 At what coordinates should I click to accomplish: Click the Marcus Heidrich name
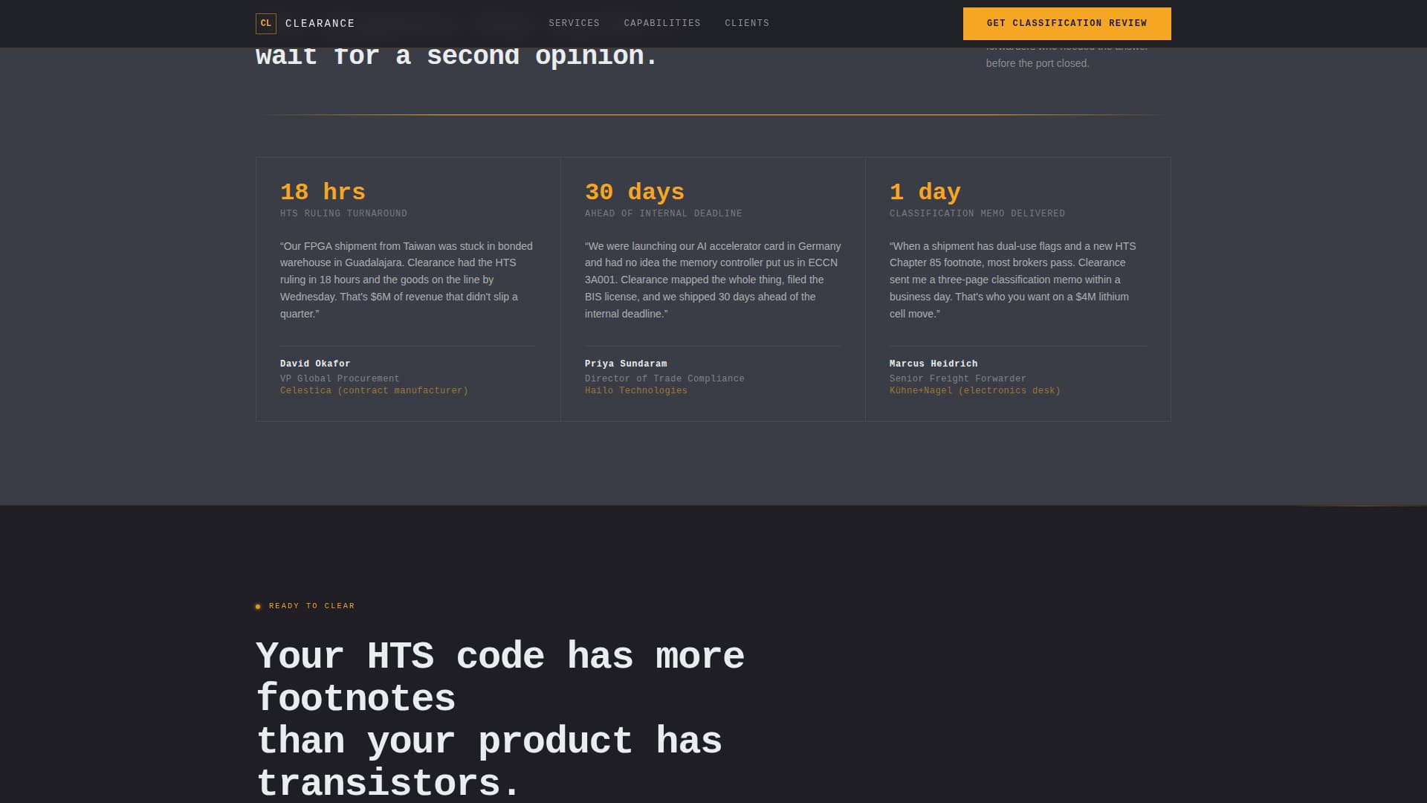933,364
